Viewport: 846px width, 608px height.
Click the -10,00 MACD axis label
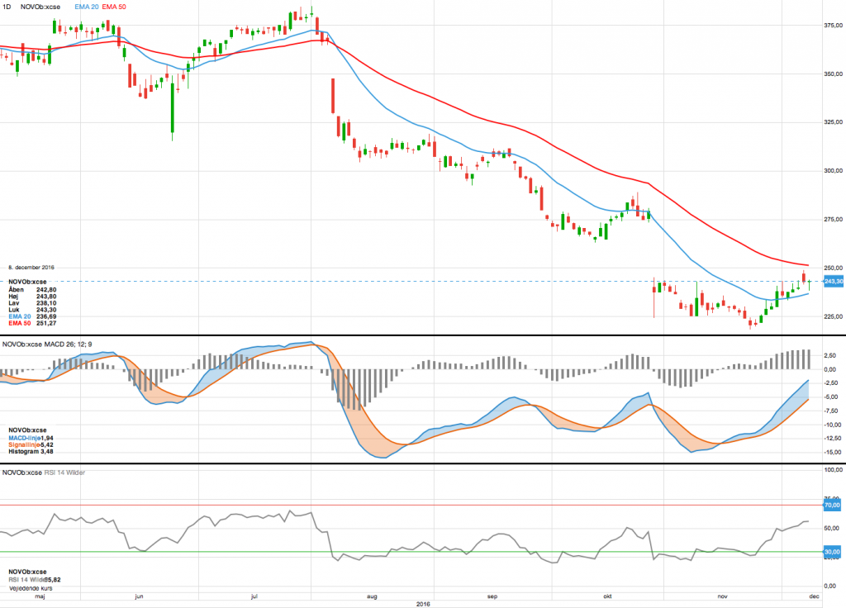[831, 425]
